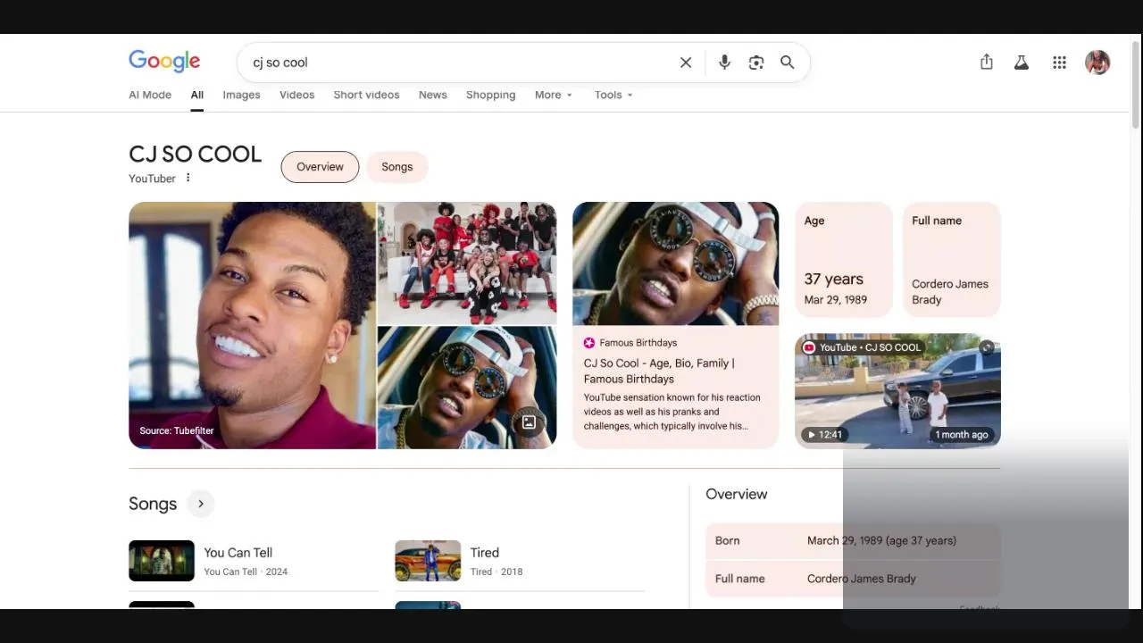Switch to the Videos tab

pyautogui.click(x=296, y=95)
